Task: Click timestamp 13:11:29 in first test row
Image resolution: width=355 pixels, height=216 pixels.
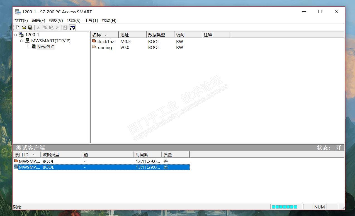Action: (148, 161)
